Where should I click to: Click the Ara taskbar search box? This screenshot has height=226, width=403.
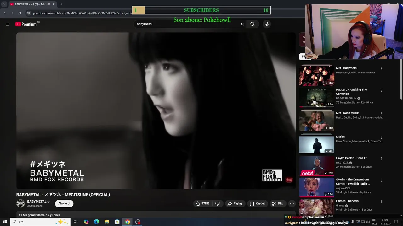click(40, 222)
